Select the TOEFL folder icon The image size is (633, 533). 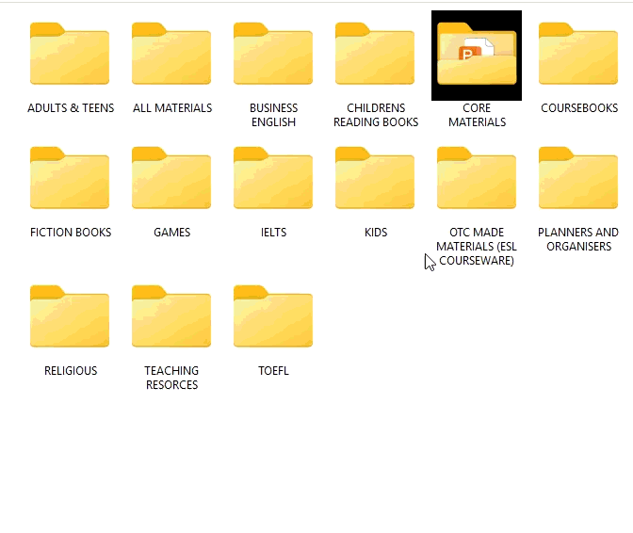[x=273, y=316]
